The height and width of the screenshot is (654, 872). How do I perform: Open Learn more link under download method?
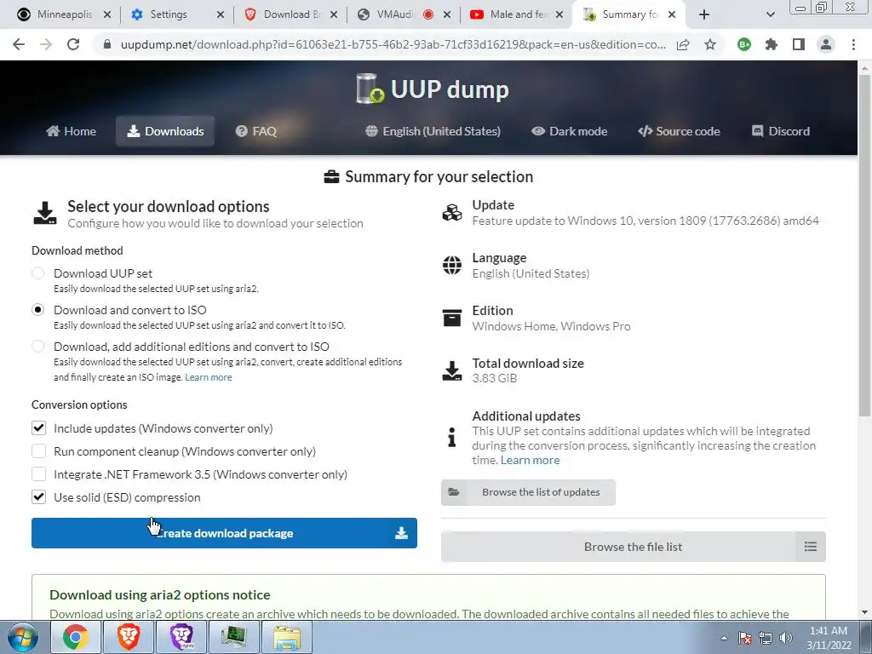(x=209, y=377)
